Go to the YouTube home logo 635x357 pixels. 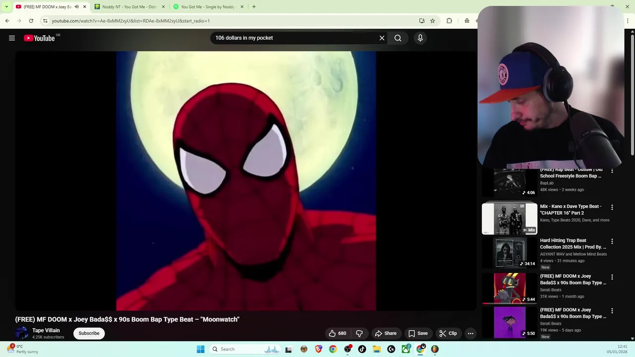39,38
